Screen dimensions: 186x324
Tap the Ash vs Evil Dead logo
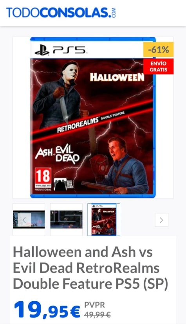click(x=57, y=154)
